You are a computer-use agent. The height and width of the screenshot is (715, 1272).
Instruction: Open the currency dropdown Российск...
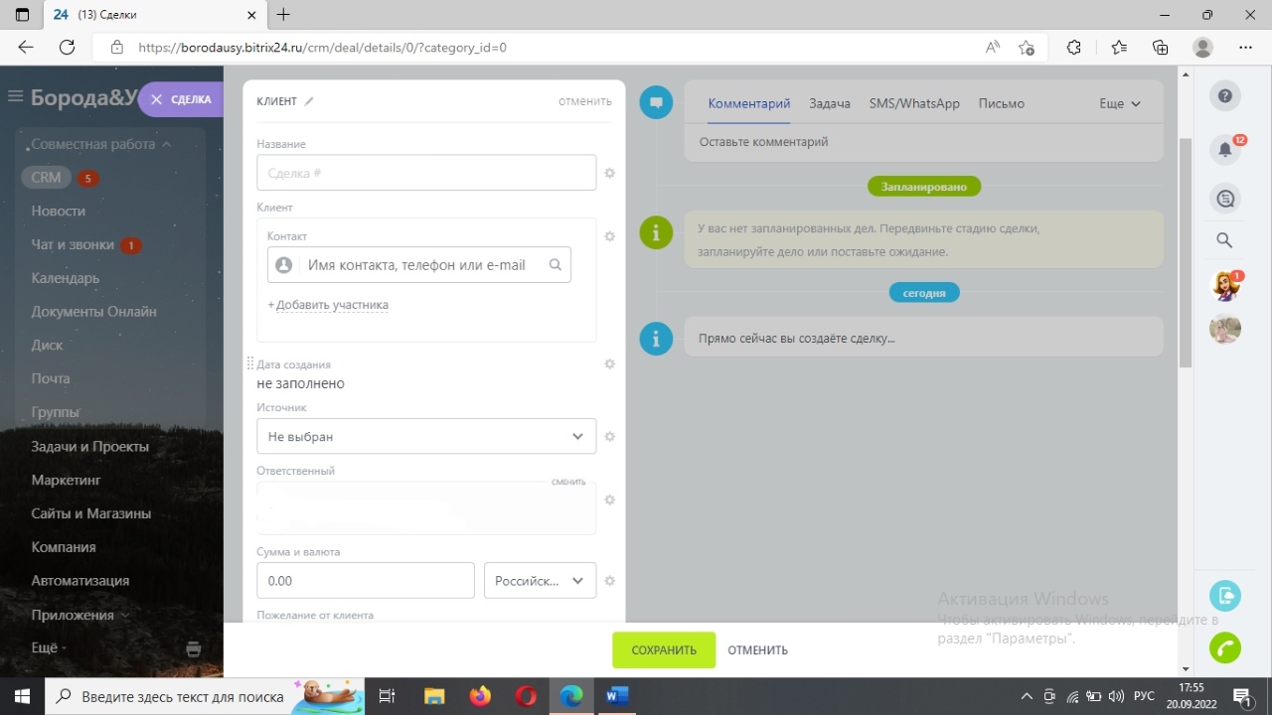click(x=540, y=581)
